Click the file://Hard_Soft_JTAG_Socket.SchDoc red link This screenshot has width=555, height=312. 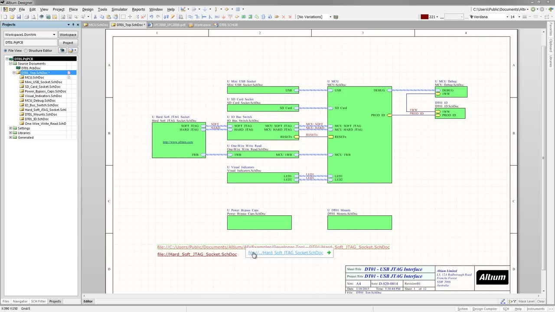197,254
